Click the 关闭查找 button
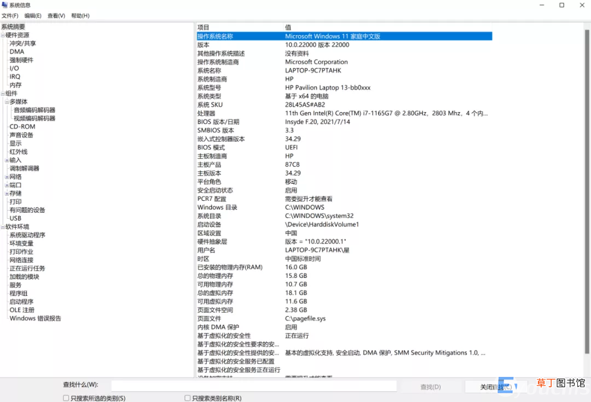This screenshot has width=591, height=402. coord(495,387)
